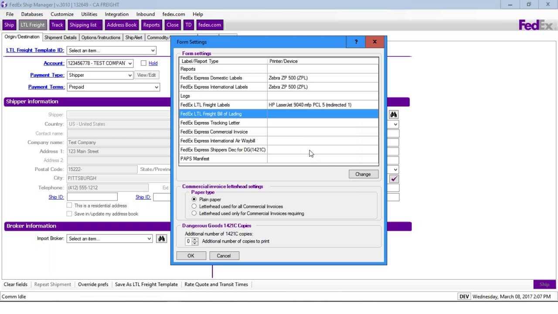Screen dimensions: 558x314
Task: Click the Help question mark in Form Settings
Action: [x=356, y=41]
